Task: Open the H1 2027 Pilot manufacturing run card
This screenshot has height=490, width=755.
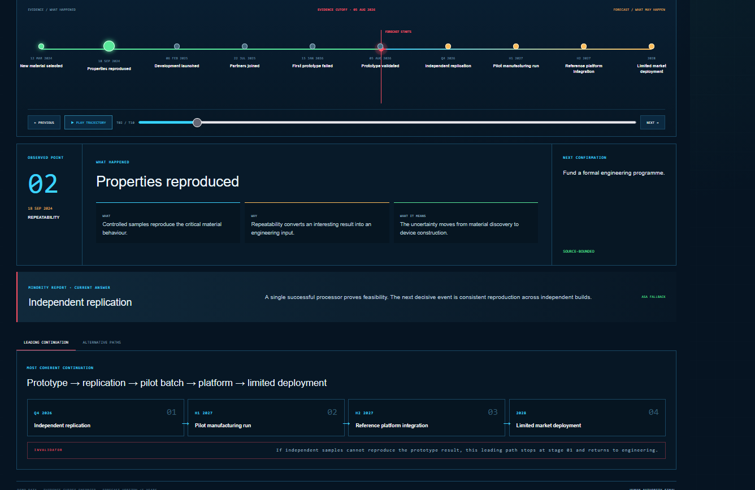Action: tap(266, 418)
